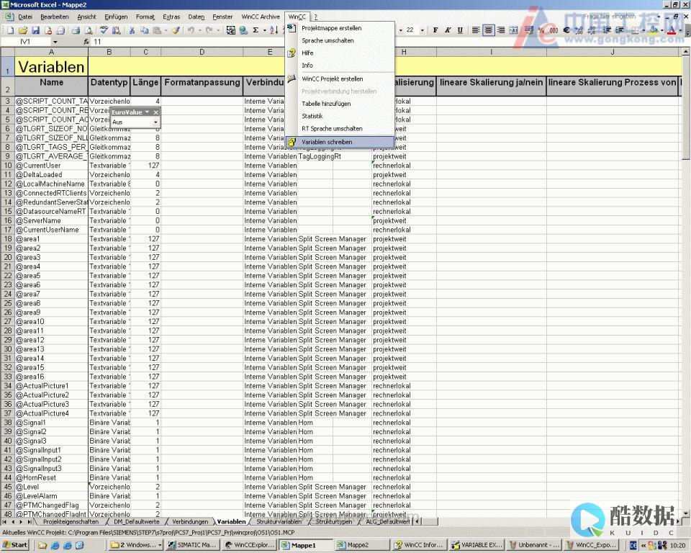Choose 'Tabelle hinzufügen' menu entry
The width and height of the screenshot is (691, 553).
[340, 104]
